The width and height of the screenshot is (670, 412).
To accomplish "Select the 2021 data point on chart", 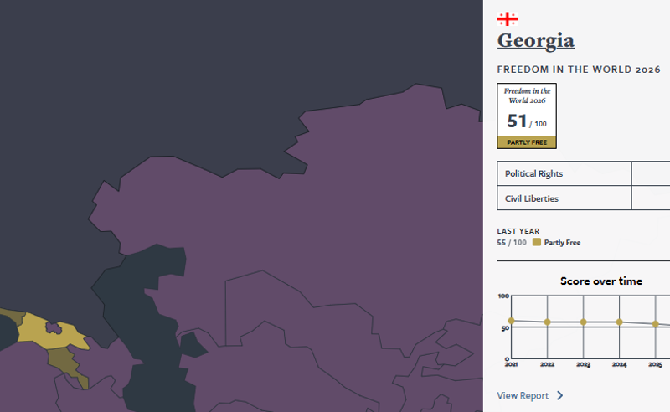I will [x=511, y=321].
